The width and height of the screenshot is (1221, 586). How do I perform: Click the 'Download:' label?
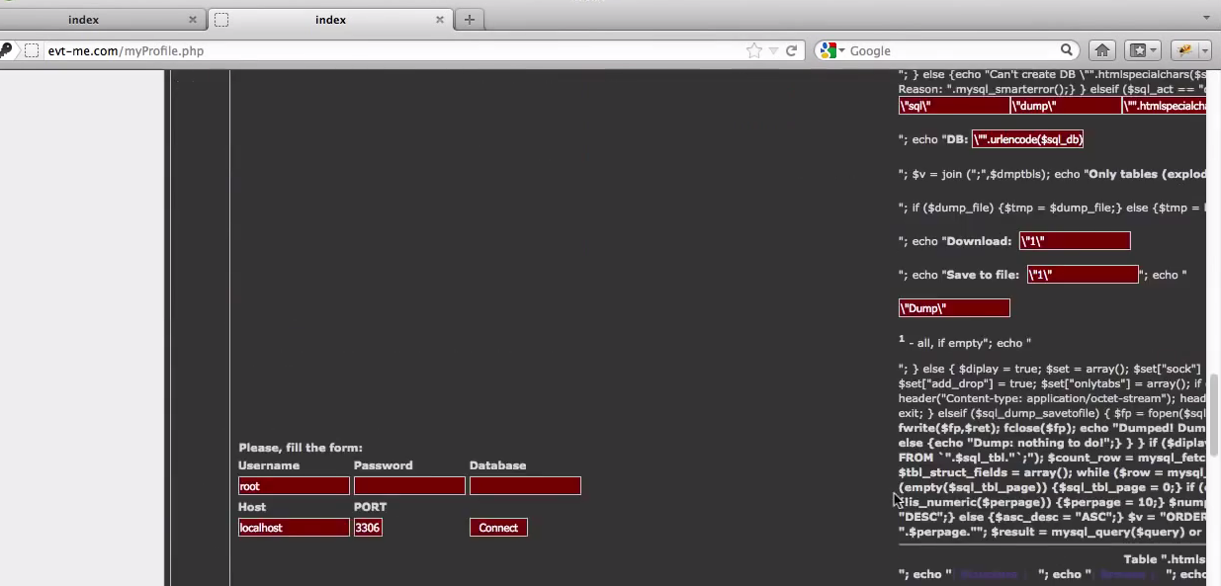980,241
